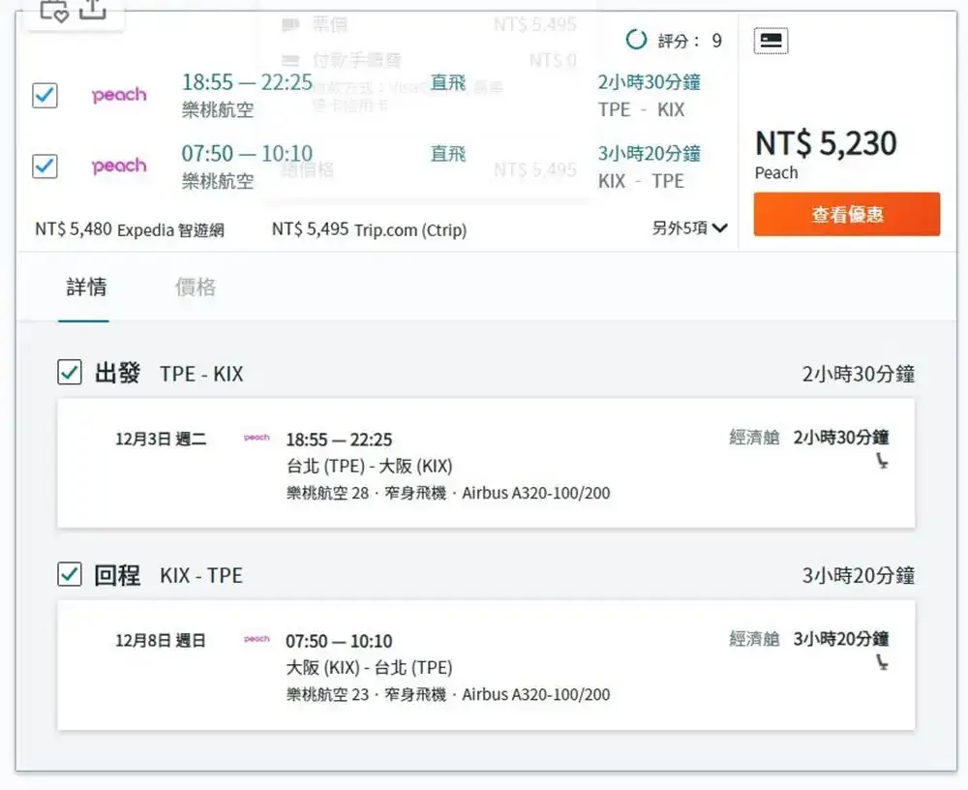The image size is (968, 790).
Task: Click 評分: 9 rating text
Action: (689, 41)
